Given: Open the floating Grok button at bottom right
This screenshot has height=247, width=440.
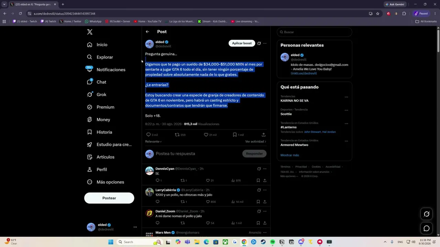Looking at the screenshot, I should (x=427, y=214).
